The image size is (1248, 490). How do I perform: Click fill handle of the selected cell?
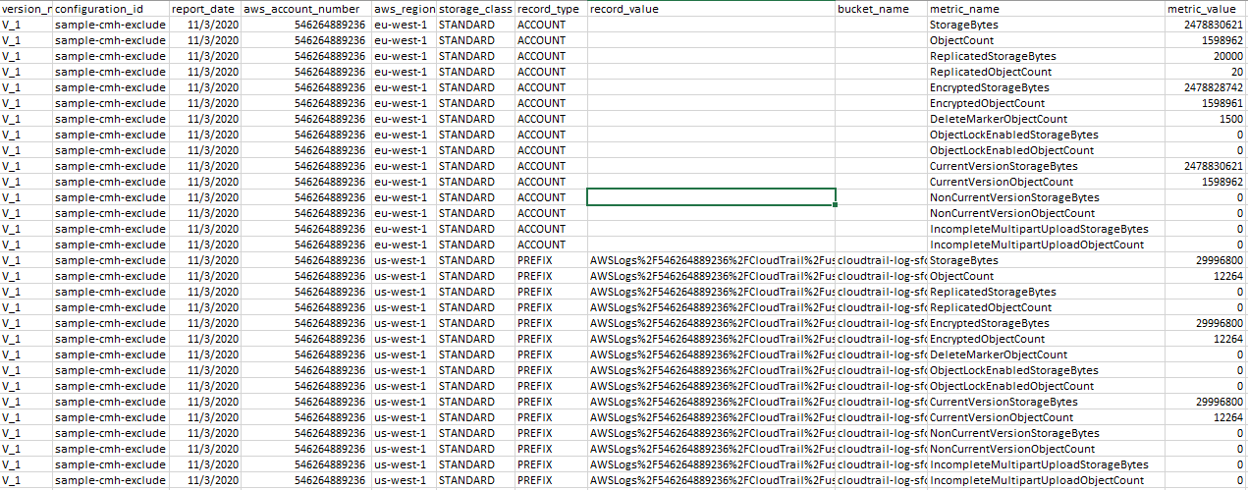click(x=836, y=204)
